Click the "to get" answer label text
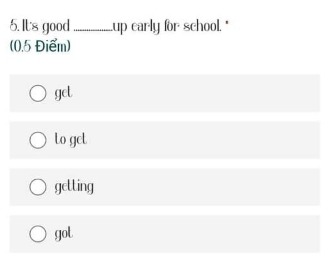334x265 pixels. click(71, 140)
